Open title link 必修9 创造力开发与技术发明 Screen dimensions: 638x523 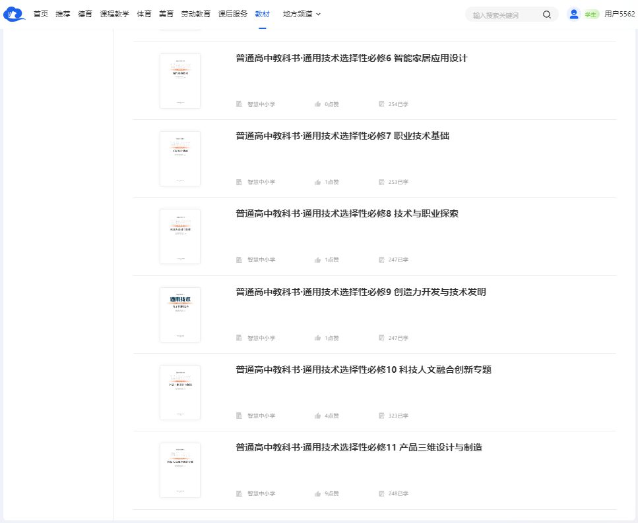click(360, 292)
